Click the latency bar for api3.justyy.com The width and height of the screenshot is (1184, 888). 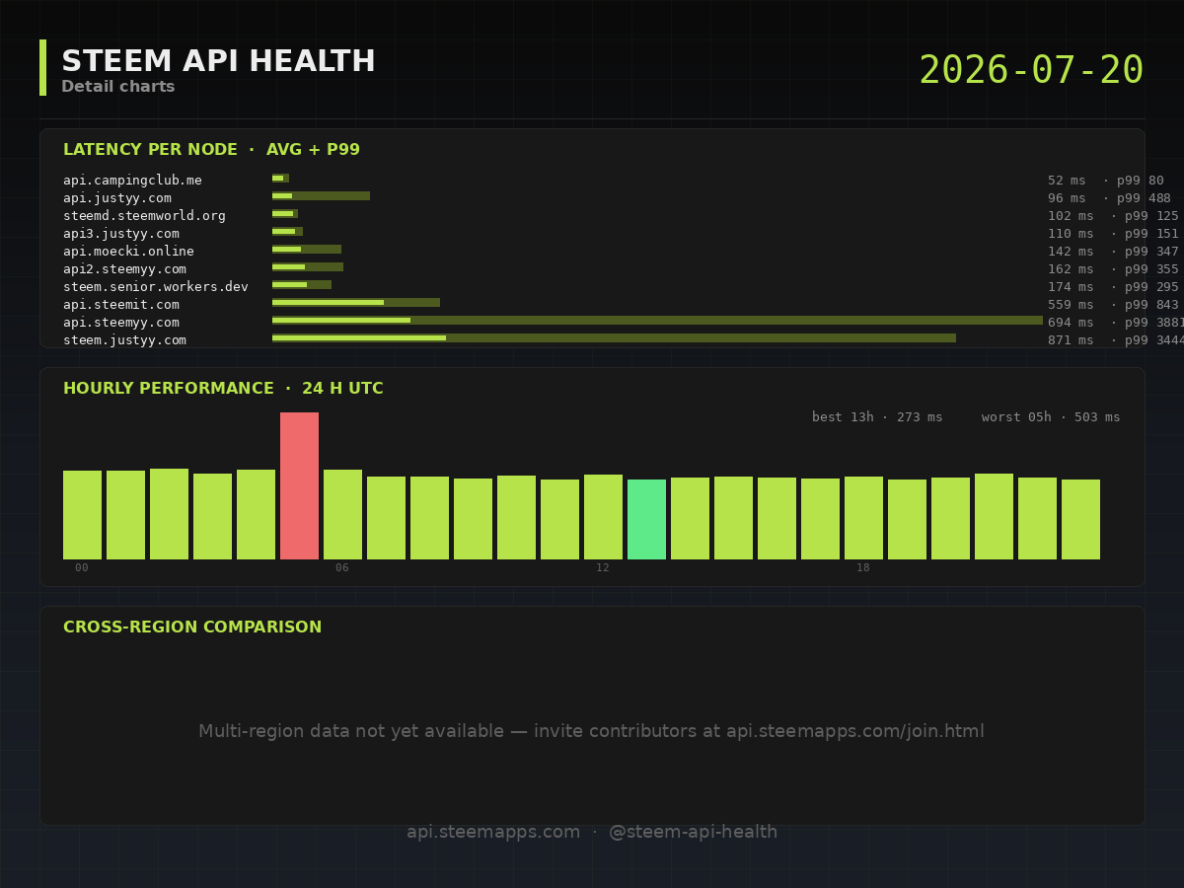[287, 232]
